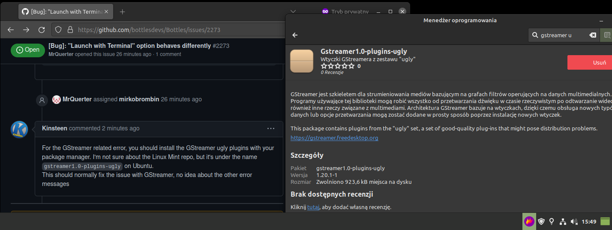Screen dimensions: 612x230
Task: Go back in the Software Manager
Action: pyautogui.click(x=295, y=35)
